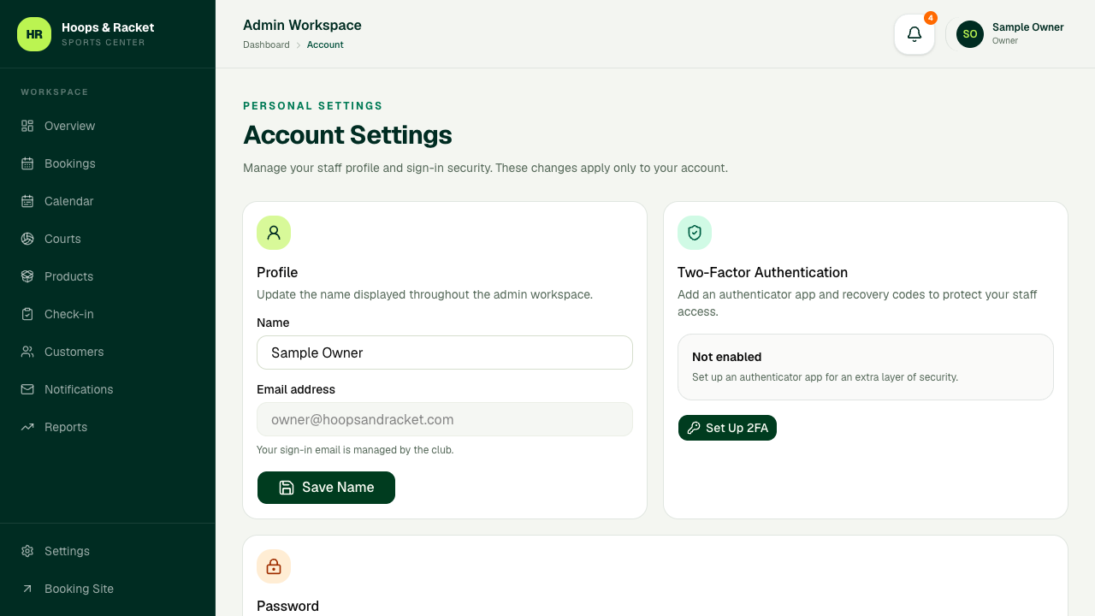
Task: Click the Hoops & Racket brand name
Action: point(108,27)
